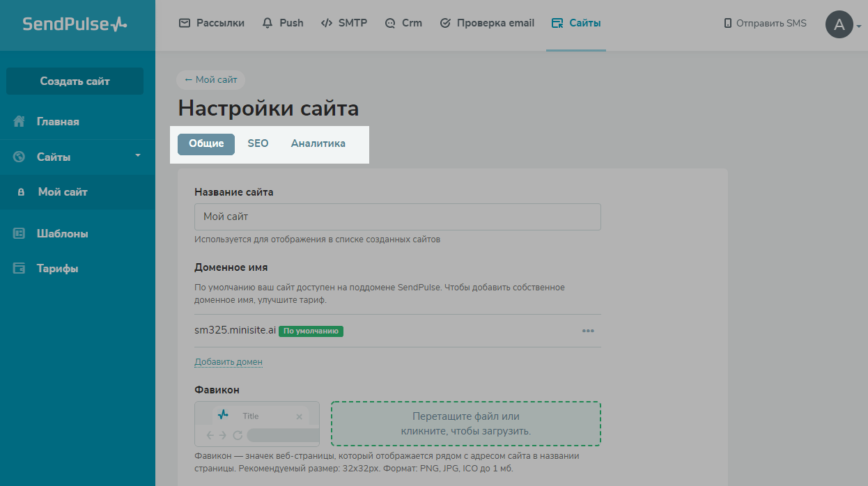
Task: Switch to the SEO tab
Action: [x=258, y=143]
